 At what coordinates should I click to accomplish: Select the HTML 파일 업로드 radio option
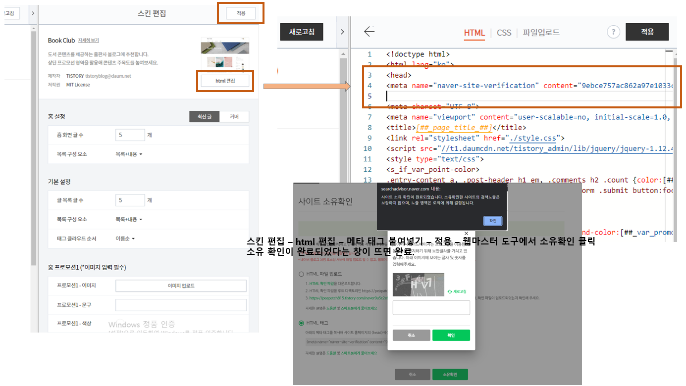[301, 274]
